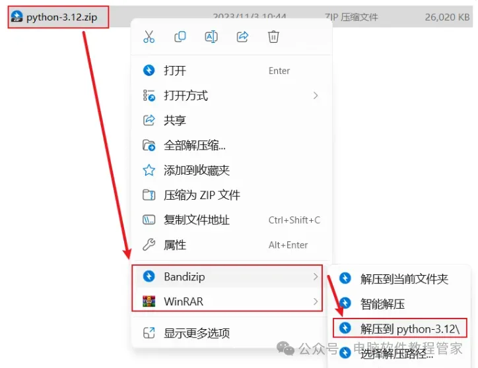Click the Copy icon in context menu
This screenshot has height=368, width=478.
180,37
